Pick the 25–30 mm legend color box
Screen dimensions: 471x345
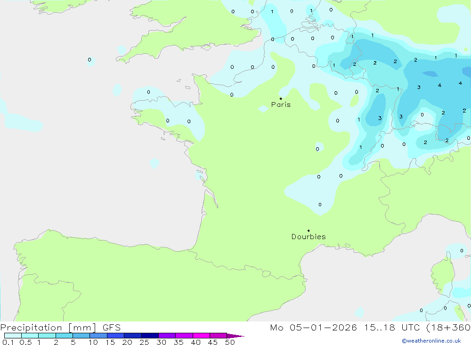click(150, 336)
